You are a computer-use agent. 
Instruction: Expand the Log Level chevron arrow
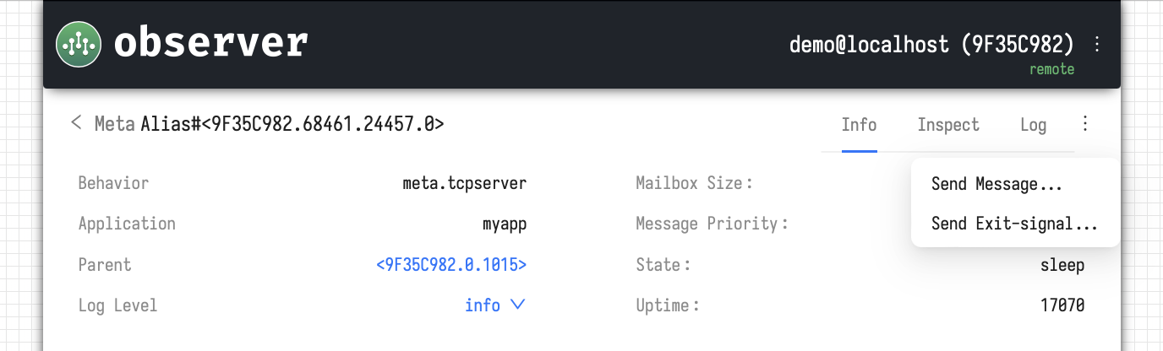pos(518,305)
